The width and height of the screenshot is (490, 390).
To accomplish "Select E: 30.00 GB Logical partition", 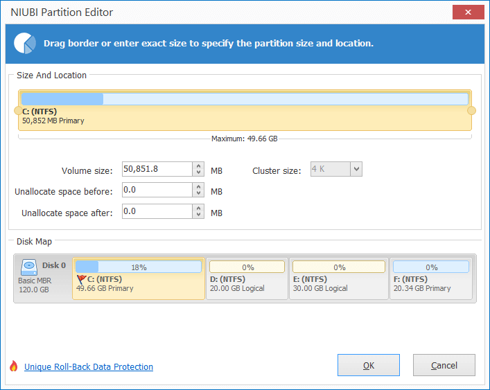I will 339,279.
